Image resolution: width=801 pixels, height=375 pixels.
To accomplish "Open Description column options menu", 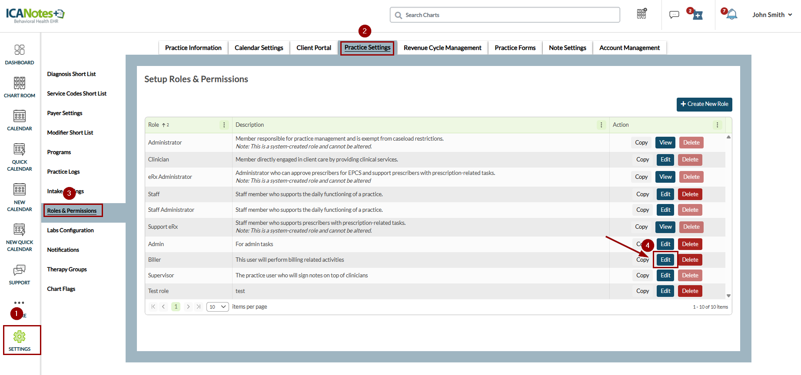I will pyautogui.click(x=602, y=125).
